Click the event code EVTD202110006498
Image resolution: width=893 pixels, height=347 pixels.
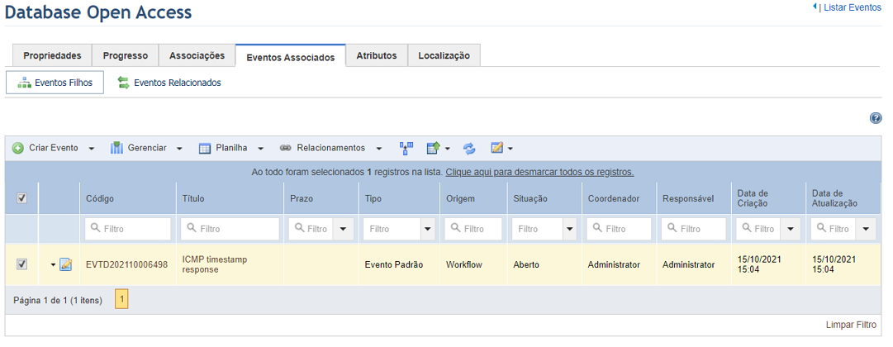pyautogui.click(x=127, y=265)
